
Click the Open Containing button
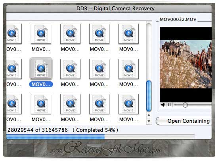tap(184, 121)
